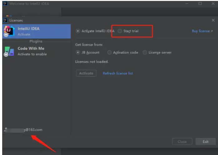Minimize the Welcome to IntelliJ IDEA window

pyautogui.click(x=187, y=3)
